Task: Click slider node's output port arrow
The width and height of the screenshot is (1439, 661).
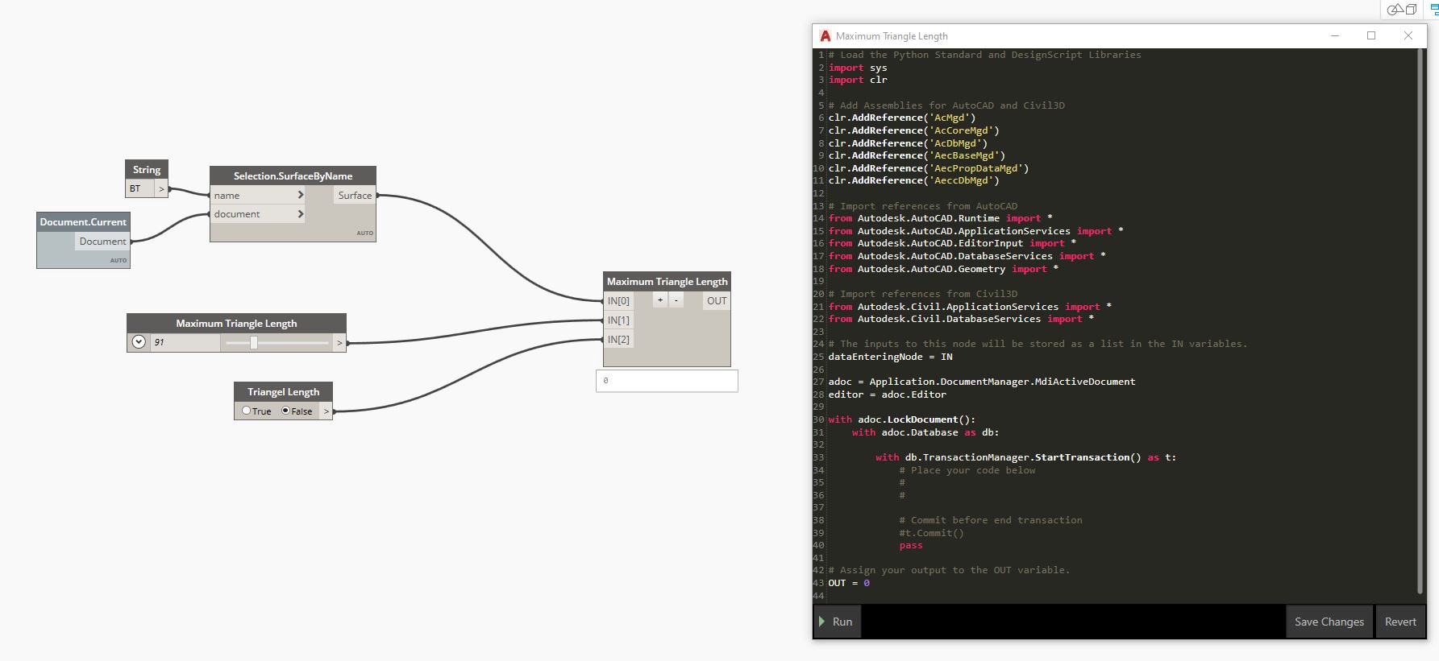Action: 339,343
